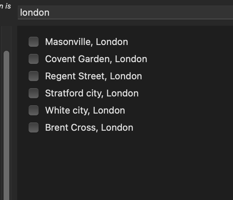
Task: Click the White city, London label
Action: click(x=85, y=110)
